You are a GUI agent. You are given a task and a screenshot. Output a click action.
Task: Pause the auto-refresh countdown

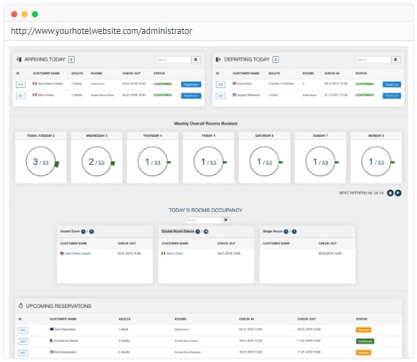(390, 193)
